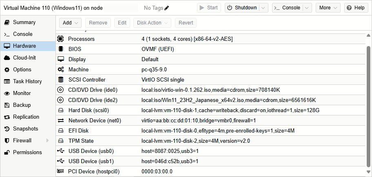The image size is (372, 177).
Task: Select the 0000:03:00.0 PCI value
Action: [157, 172]
